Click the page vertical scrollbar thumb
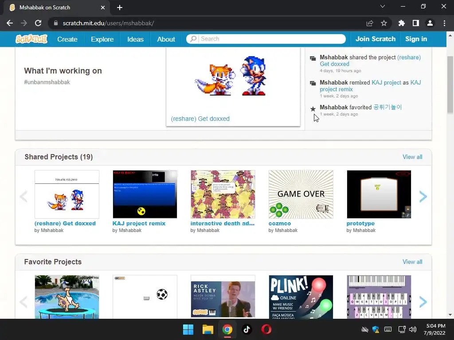 (450, 85)
